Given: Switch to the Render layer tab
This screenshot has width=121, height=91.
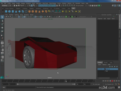Looking at the screenshot, I should (x=106, y=62).
